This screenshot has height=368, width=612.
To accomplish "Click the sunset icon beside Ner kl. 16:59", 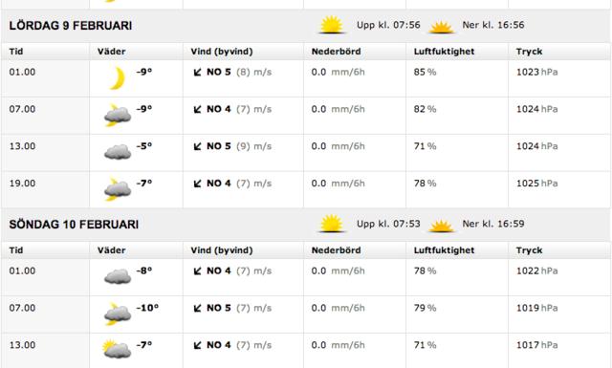I will (x=441, y=226).
